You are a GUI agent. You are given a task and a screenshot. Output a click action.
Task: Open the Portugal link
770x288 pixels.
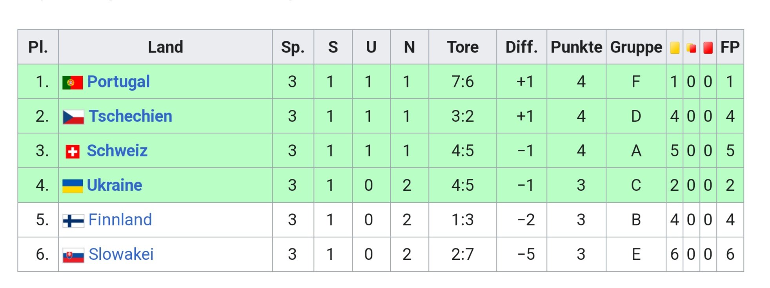(118, 82)
